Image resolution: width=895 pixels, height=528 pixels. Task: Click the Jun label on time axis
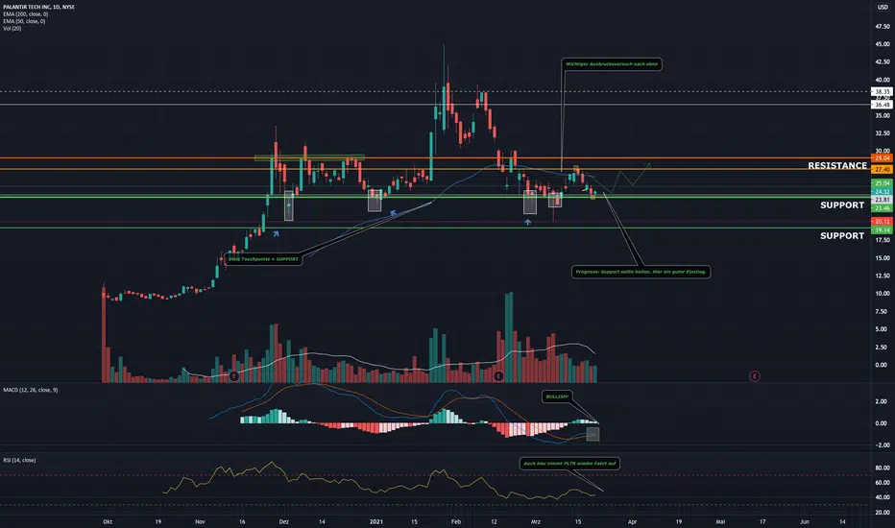804,521
